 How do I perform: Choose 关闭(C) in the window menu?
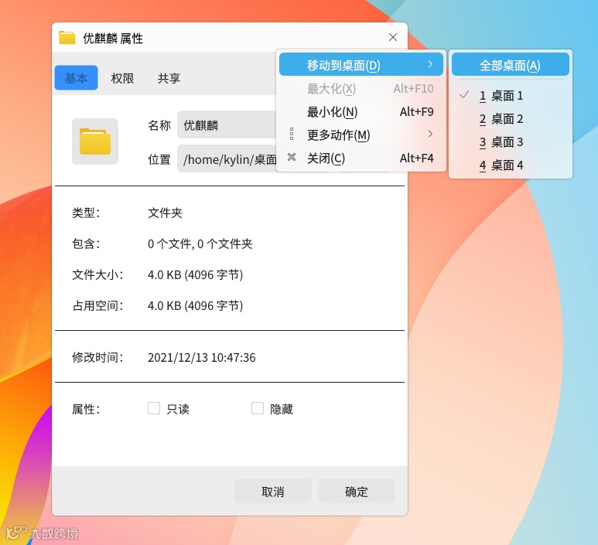tap(361, 158)
